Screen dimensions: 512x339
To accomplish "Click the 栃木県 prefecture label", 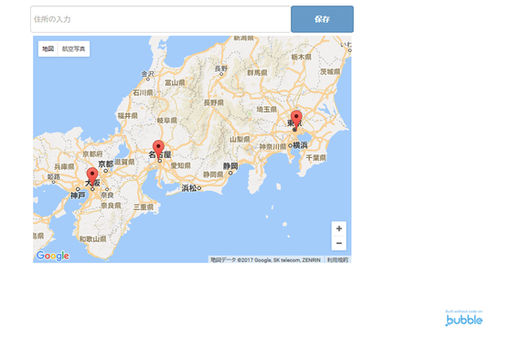I will coord(301,57).
